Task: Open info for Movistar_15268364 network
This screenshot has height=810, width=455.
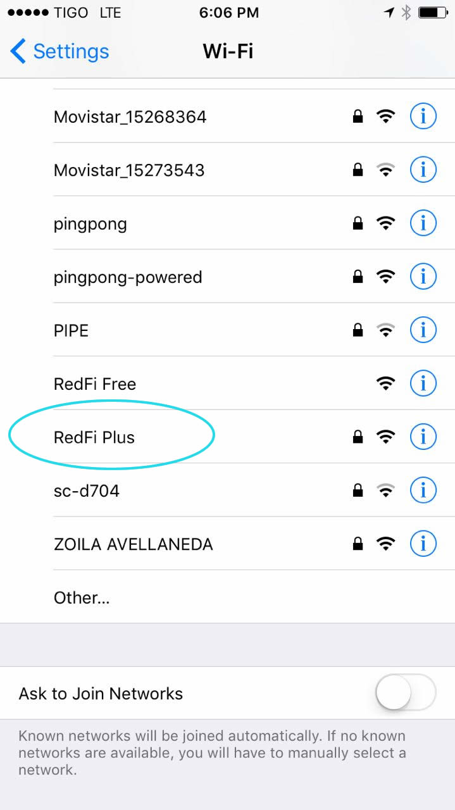Action: (423, 116)
